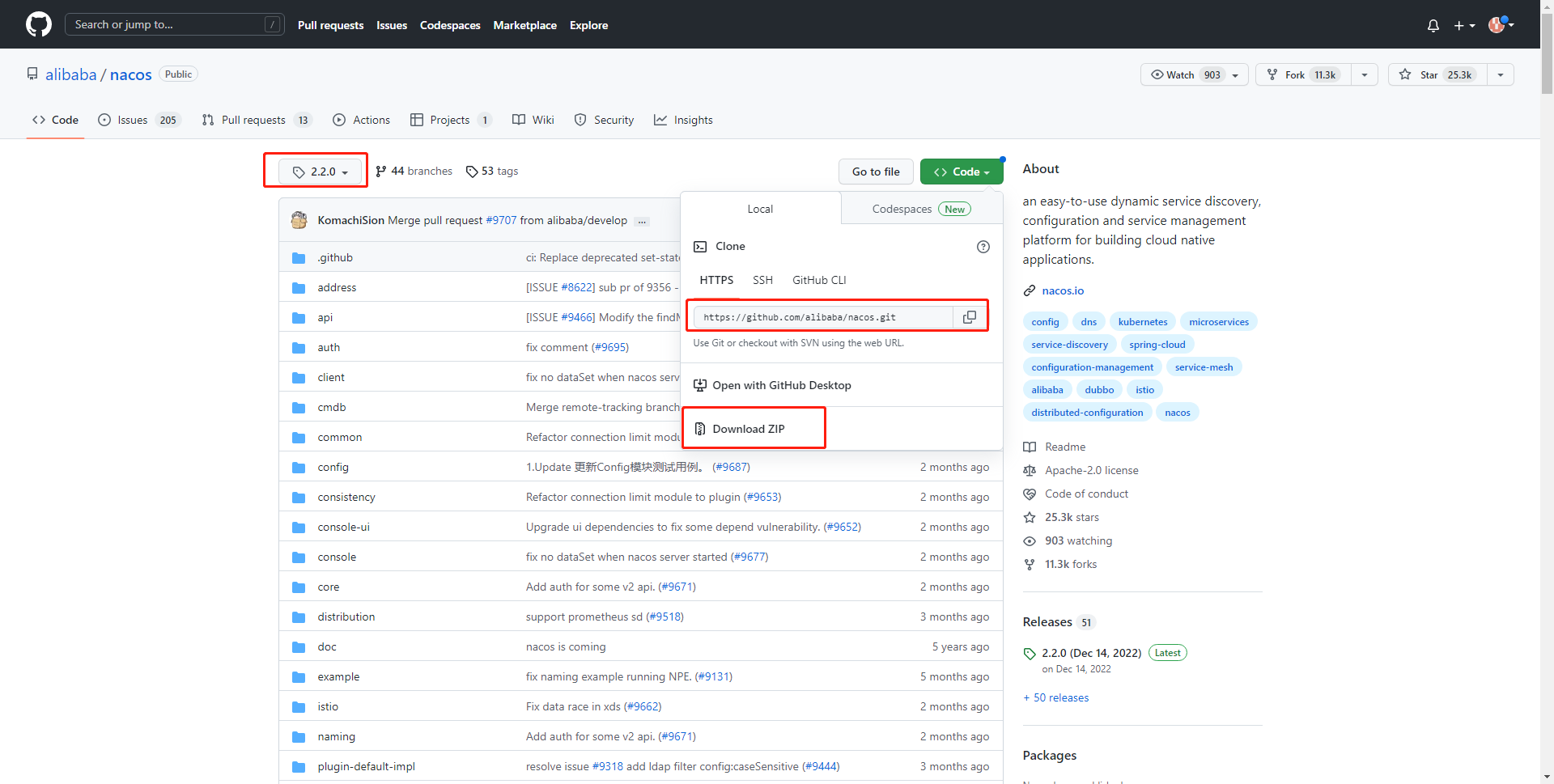
Task: Click the core folder icon
Action: [299, 587]
